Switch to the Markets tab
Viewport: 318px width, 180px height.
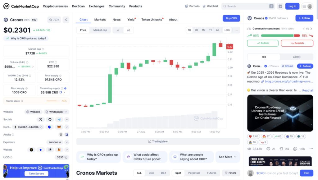point(100,19)
